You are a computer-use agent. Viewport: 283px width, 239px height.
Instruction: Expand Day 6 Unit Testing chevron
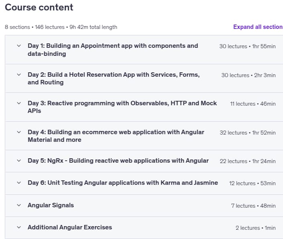tap(19, 183)
